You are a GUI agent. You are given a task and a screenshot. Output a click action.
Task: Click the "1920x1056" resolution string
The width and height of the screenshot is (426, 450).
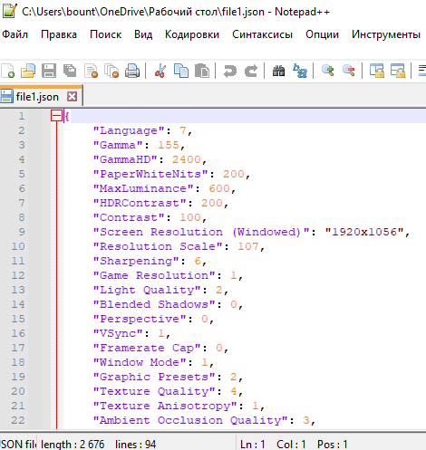364,232
